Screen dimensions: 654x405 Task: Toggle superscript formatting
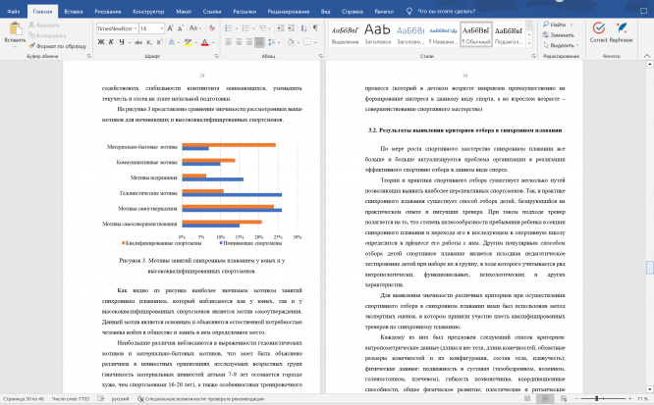159,42
